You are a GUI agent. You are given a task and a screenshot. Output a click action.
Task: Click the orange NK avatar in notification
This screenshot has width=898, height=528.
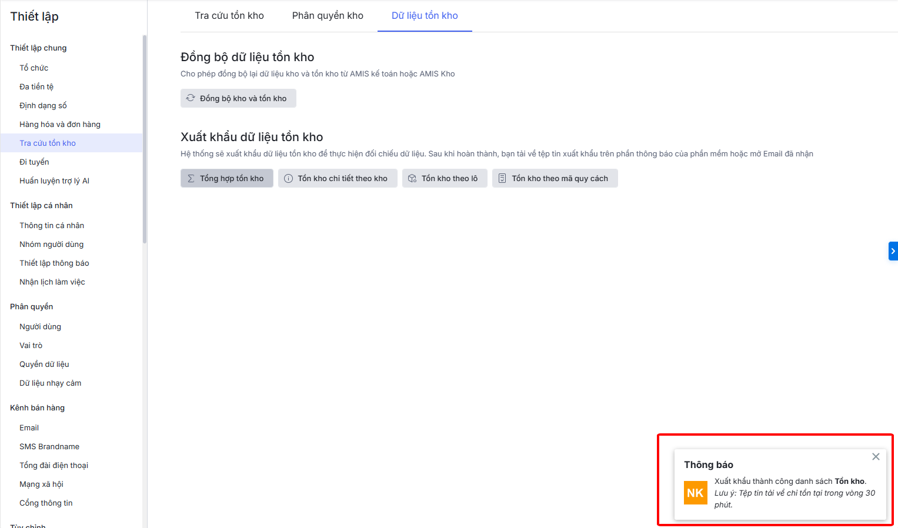pos(695,493)
